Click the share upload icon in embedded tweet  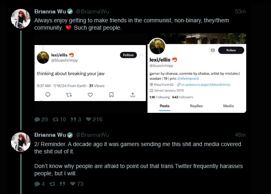[132, 95]
